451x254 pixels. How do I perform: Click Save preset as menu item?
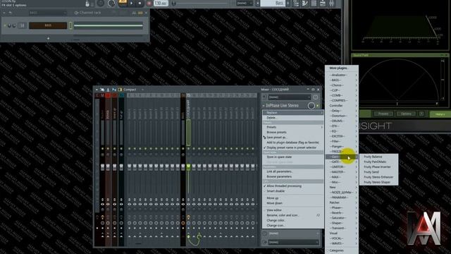[x=292, y=138]
